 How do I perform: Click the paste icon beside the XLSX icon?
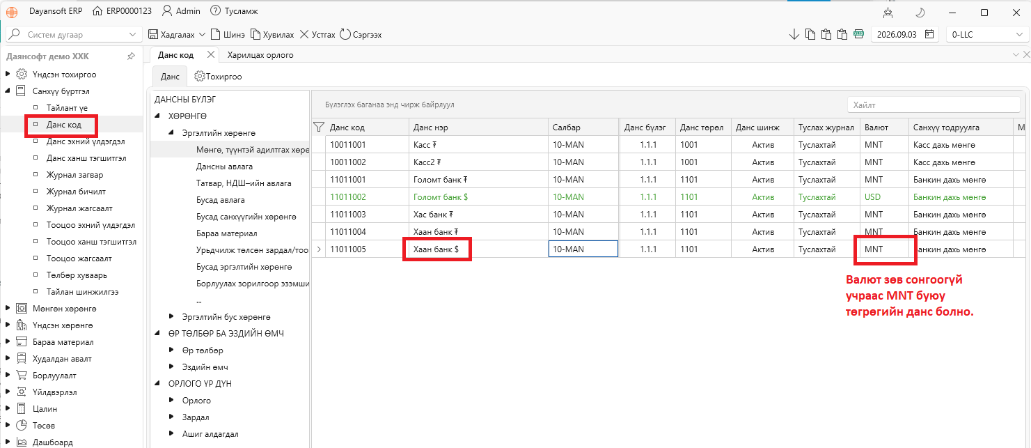(x=842, y=34)
